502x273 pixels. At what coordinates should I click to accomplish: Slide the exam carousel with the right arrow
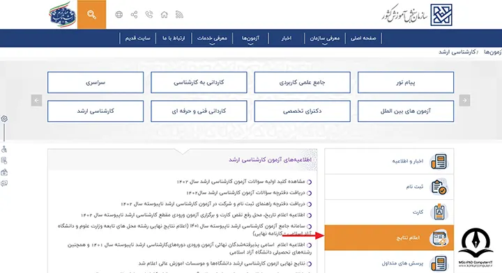click(x=464, y=100)
